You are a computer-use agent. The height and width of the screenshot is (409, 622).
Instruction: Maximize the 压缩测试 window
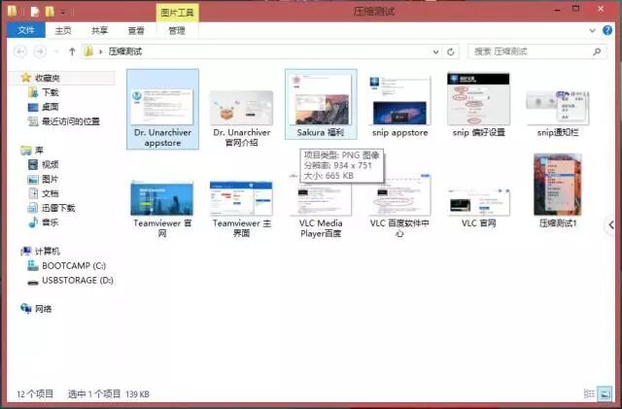pos(575,9)
